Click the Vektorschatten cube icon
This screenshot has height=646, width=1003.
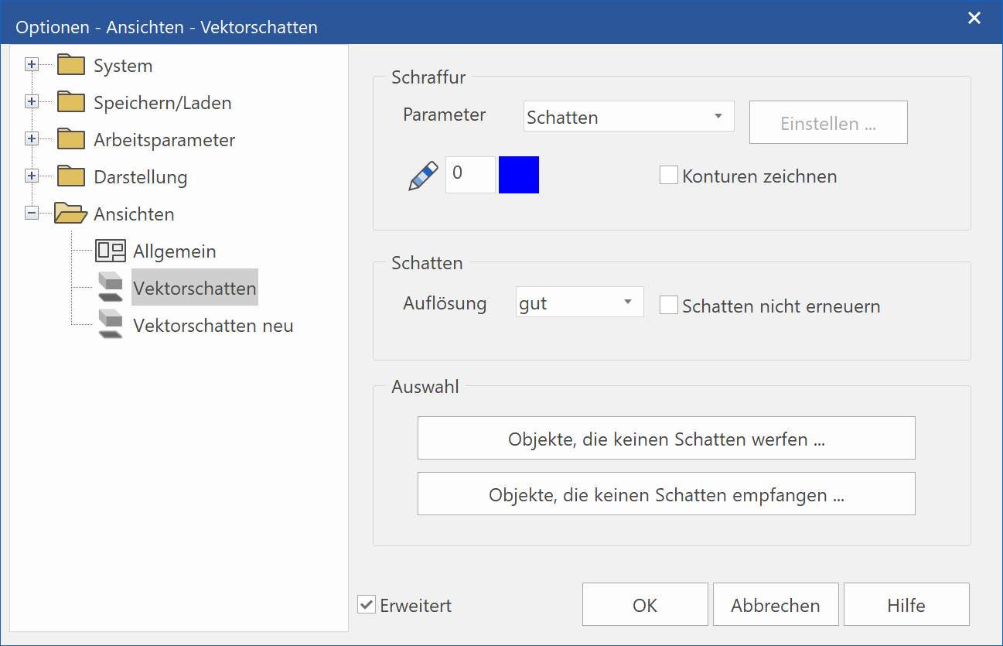click(111, 287)
